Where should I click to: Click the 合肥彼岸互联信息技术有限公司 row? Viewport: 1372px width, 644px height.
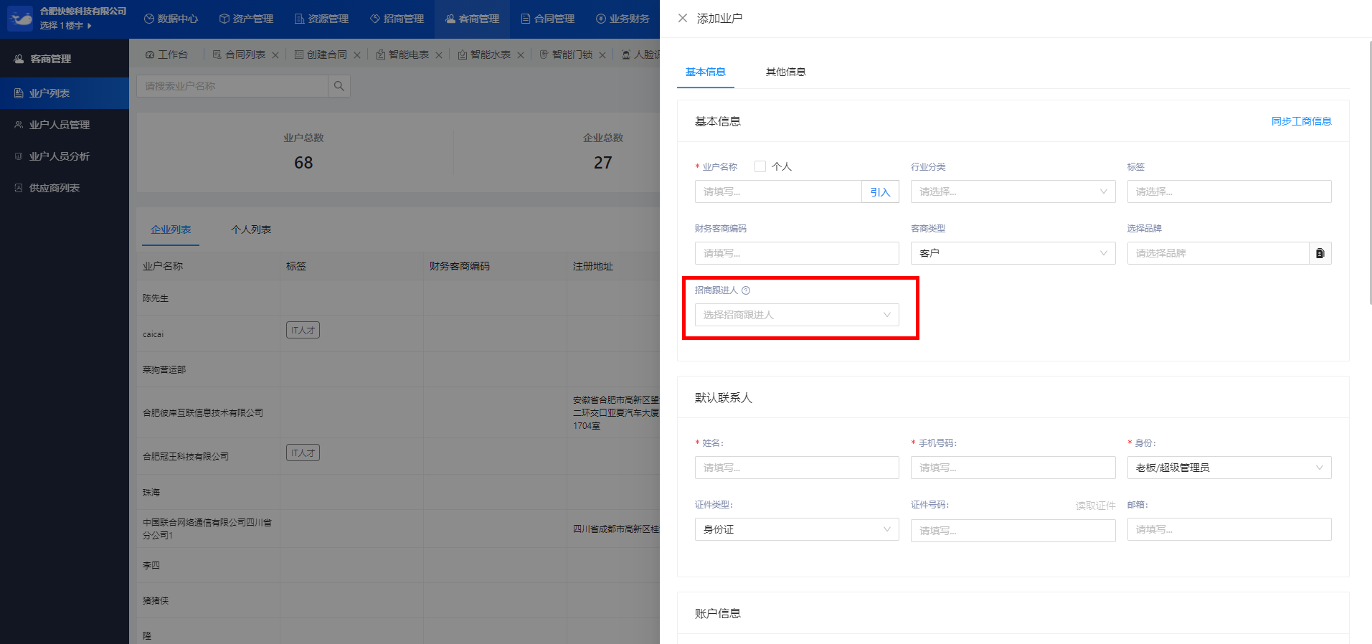pyautogui.click(x=398, y=413)
